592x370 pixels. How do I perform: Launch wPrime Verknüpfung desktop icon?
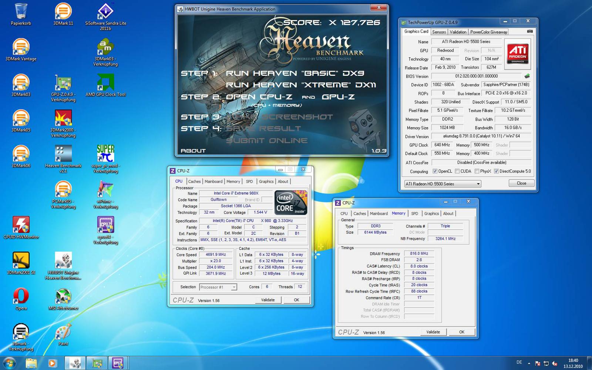[105, 195]
